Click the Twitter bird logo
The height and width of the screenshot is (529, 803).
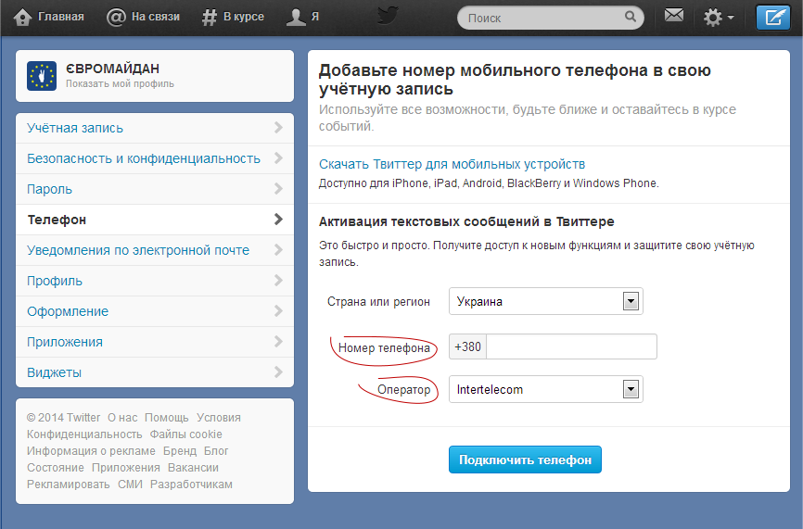pyautogui.click(x=388, y=16)
